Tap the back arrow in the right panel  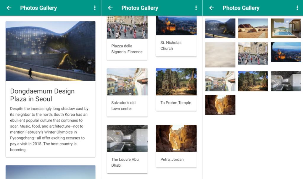(x=211, y=8)
